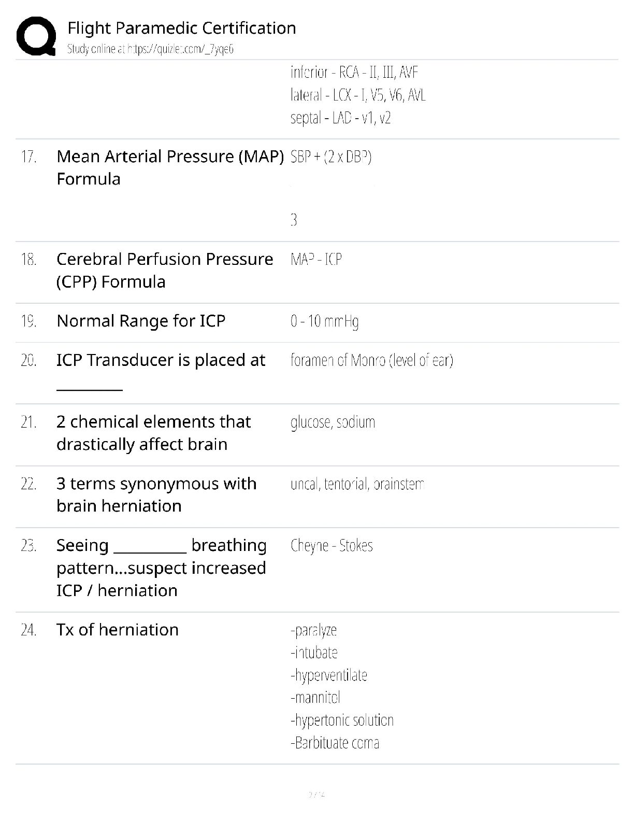634x821 pixels.
Task: Click the septal - LAD line
Action: (x=341, y=118)
